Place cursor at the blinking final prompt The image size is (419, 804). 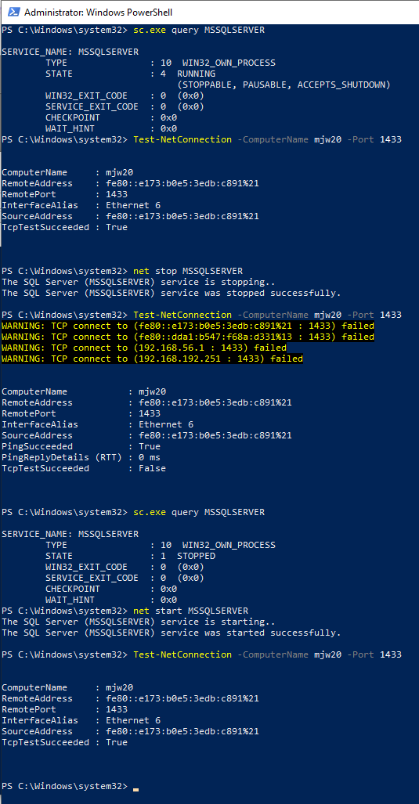click(135, 786)
